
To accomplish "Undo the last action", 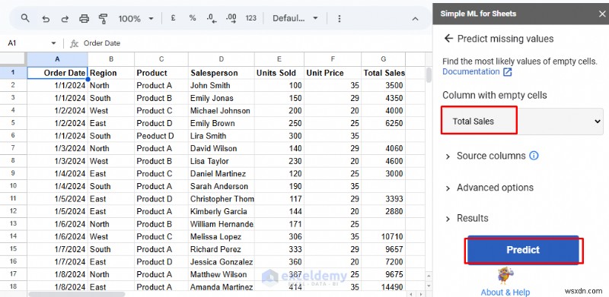I will 46,18.
